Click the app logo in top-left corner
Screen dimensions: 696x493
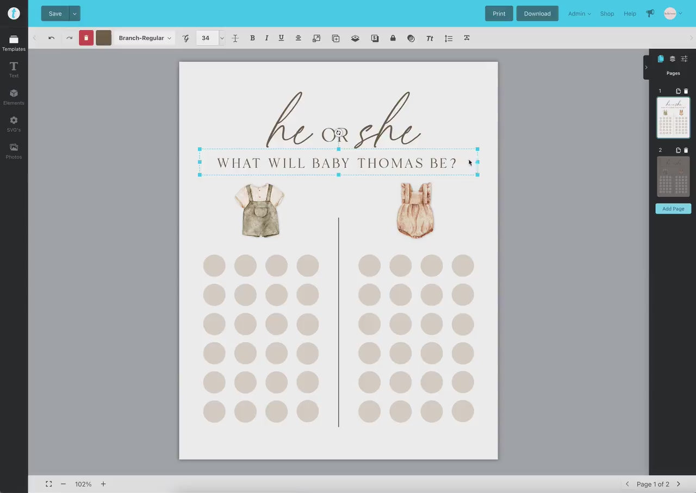pyautogui.click(x=14, y=14)
